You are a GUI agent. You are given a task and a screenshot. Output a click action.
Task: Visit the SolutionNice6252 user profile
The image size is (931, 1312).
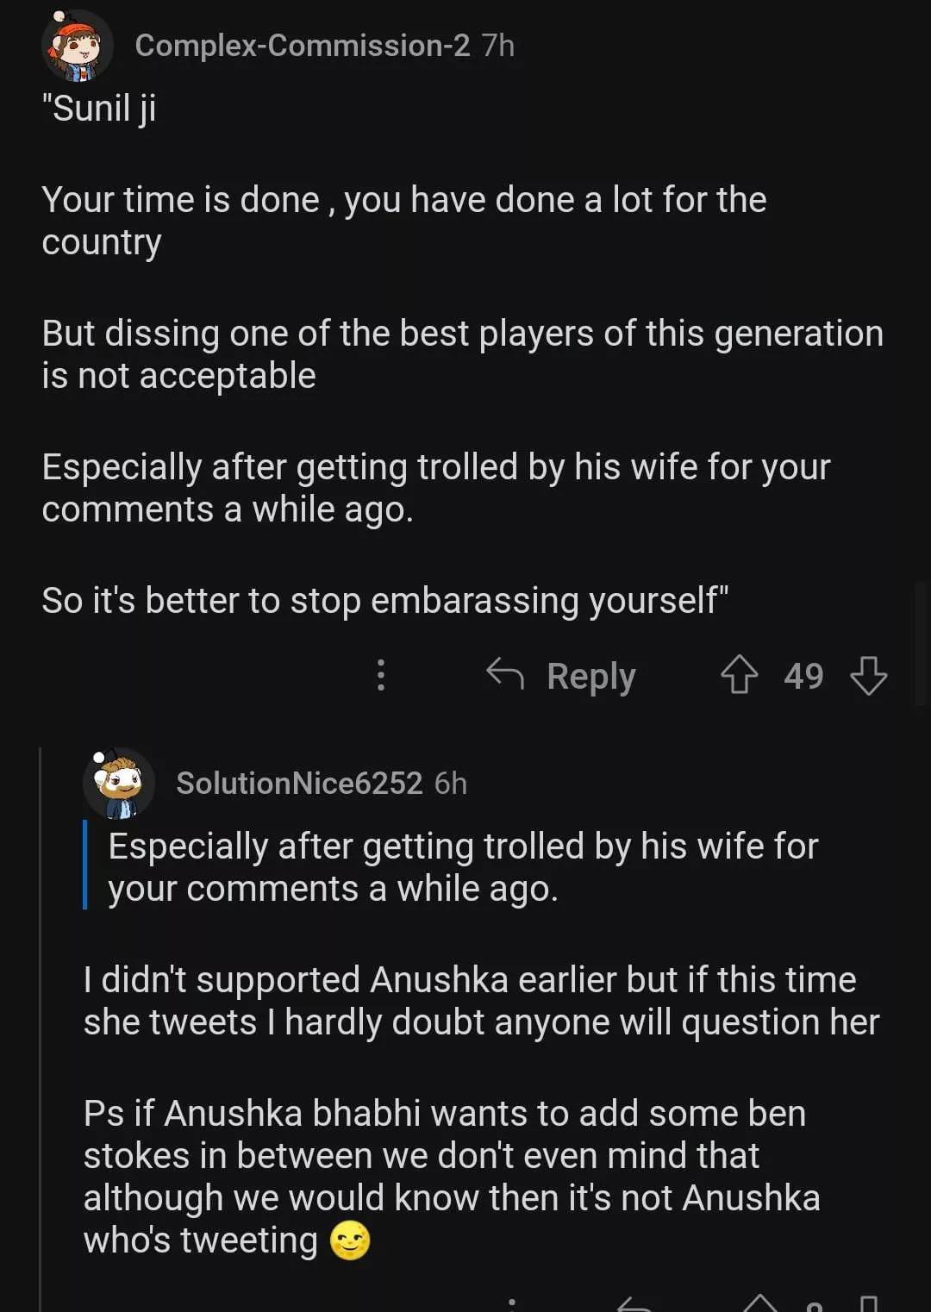click(299, 784)
